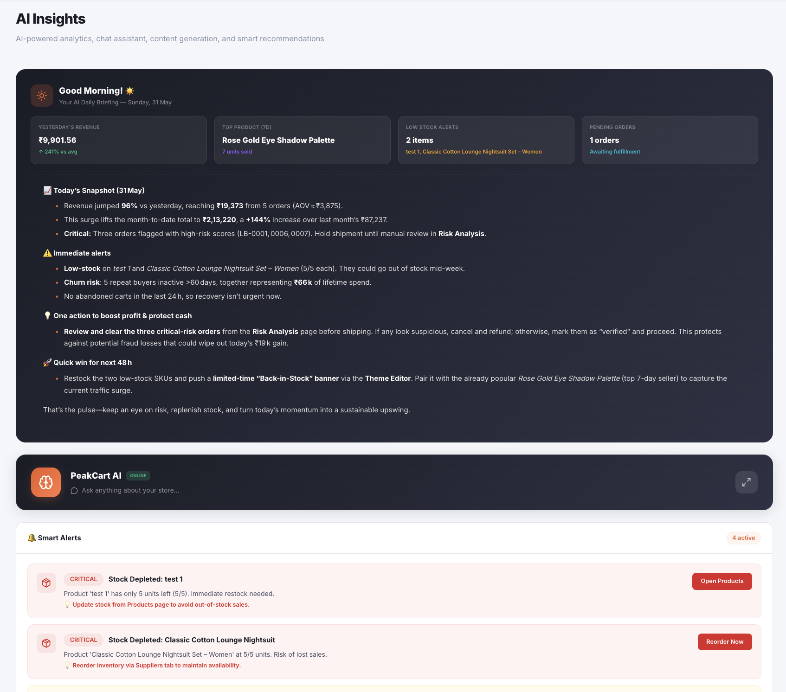Click the PeakCart AI title
The image size is (786, 692).
click(96, 476)
